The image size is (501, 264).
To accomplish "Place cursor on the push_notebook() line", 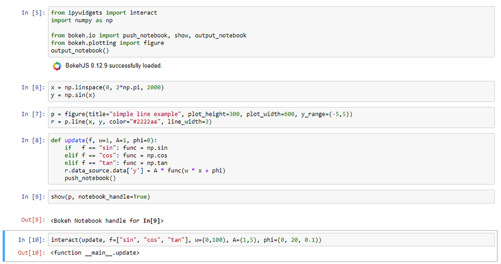I will 90,178.
